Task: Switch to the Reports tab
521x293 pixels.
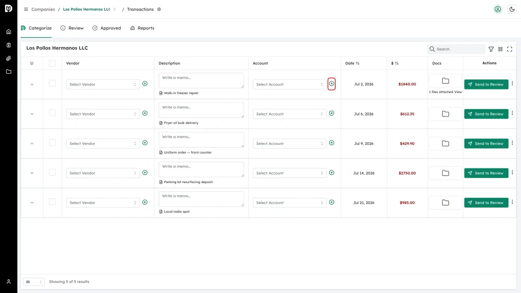Action: pos(142,28)
